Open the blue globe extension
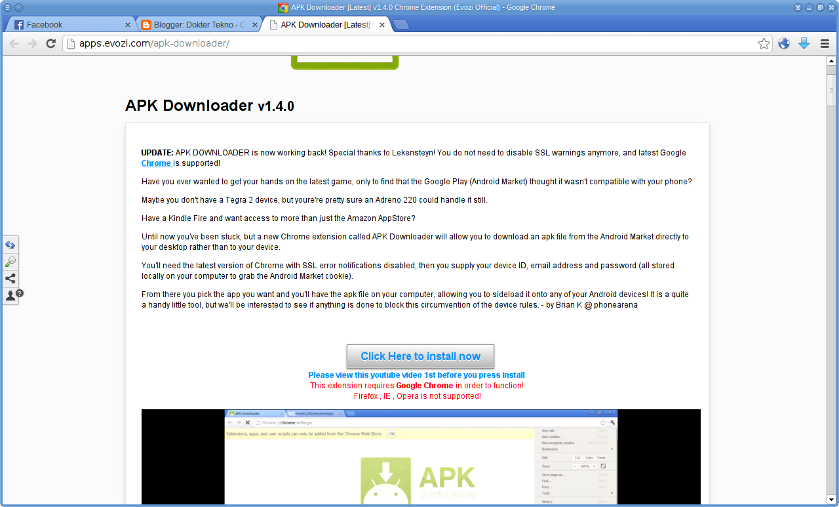839x507 pixels. 784,44
